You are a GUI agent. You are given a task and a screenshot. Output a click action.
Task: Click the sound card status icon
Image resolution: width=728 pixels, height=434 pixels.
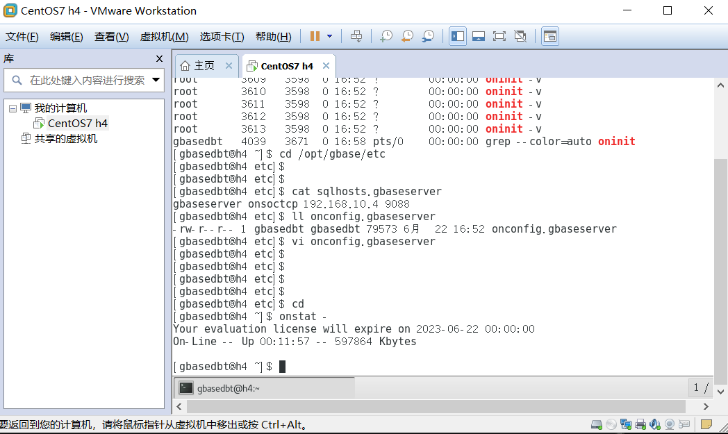pos(655,424)
